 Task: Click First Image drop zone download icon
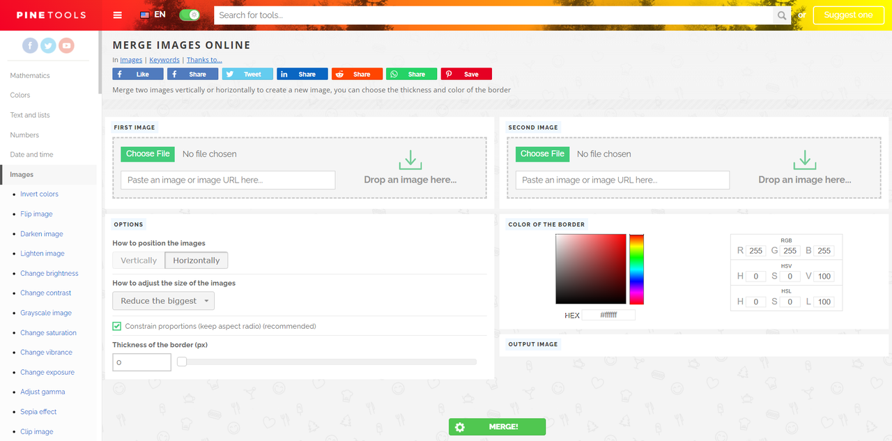(x=410, y=160)
